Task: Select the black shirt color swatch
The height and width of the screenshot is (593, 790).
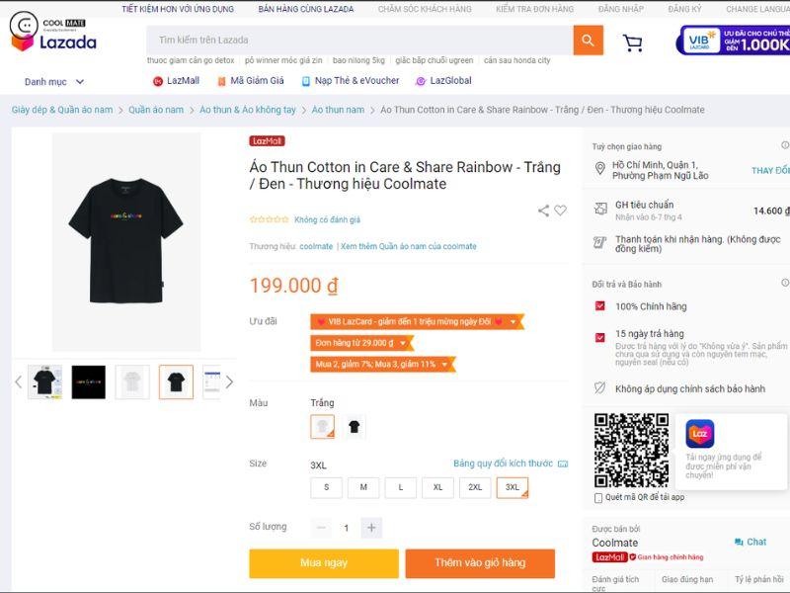Action: 355,427
